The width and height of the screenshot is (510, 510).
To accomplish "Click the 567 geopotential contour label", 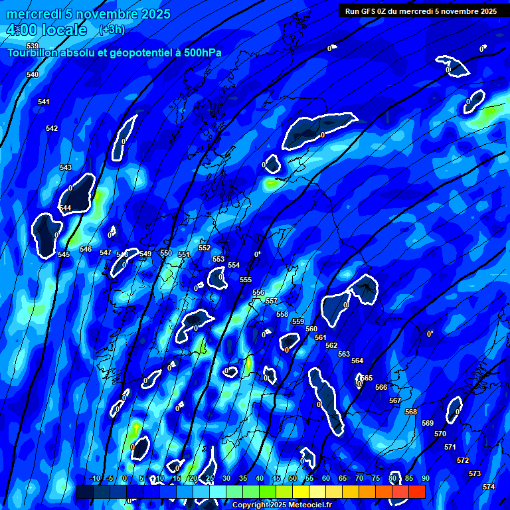I will click(395, 400).
